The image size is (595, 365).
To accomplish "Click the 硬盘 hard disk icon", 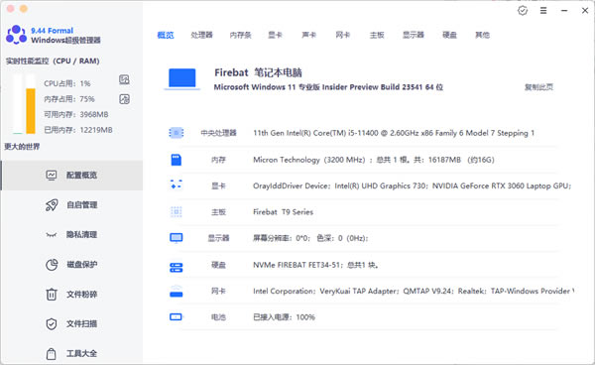I will (177, 267).
